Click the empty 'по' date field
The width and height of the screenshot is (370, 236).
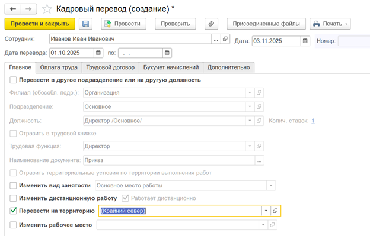pyautogui.click(x=141, y=53)
